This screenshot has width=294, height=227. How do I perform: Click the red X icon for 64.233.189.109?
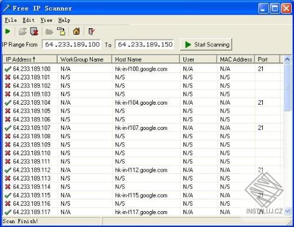click(x=8, y=145)
